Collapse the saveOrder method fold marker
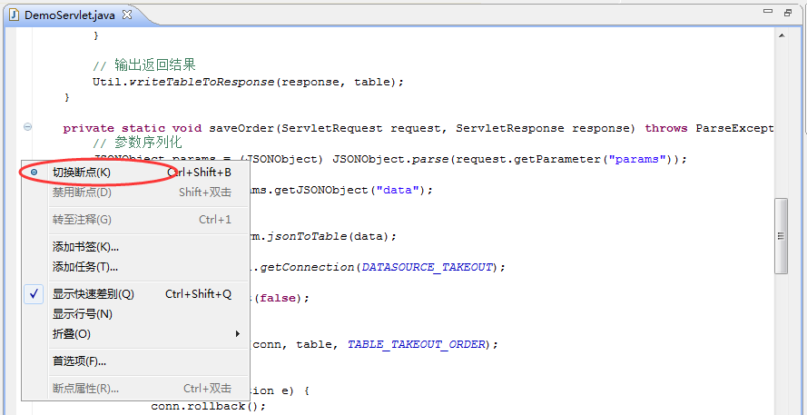 click(28, 126)
